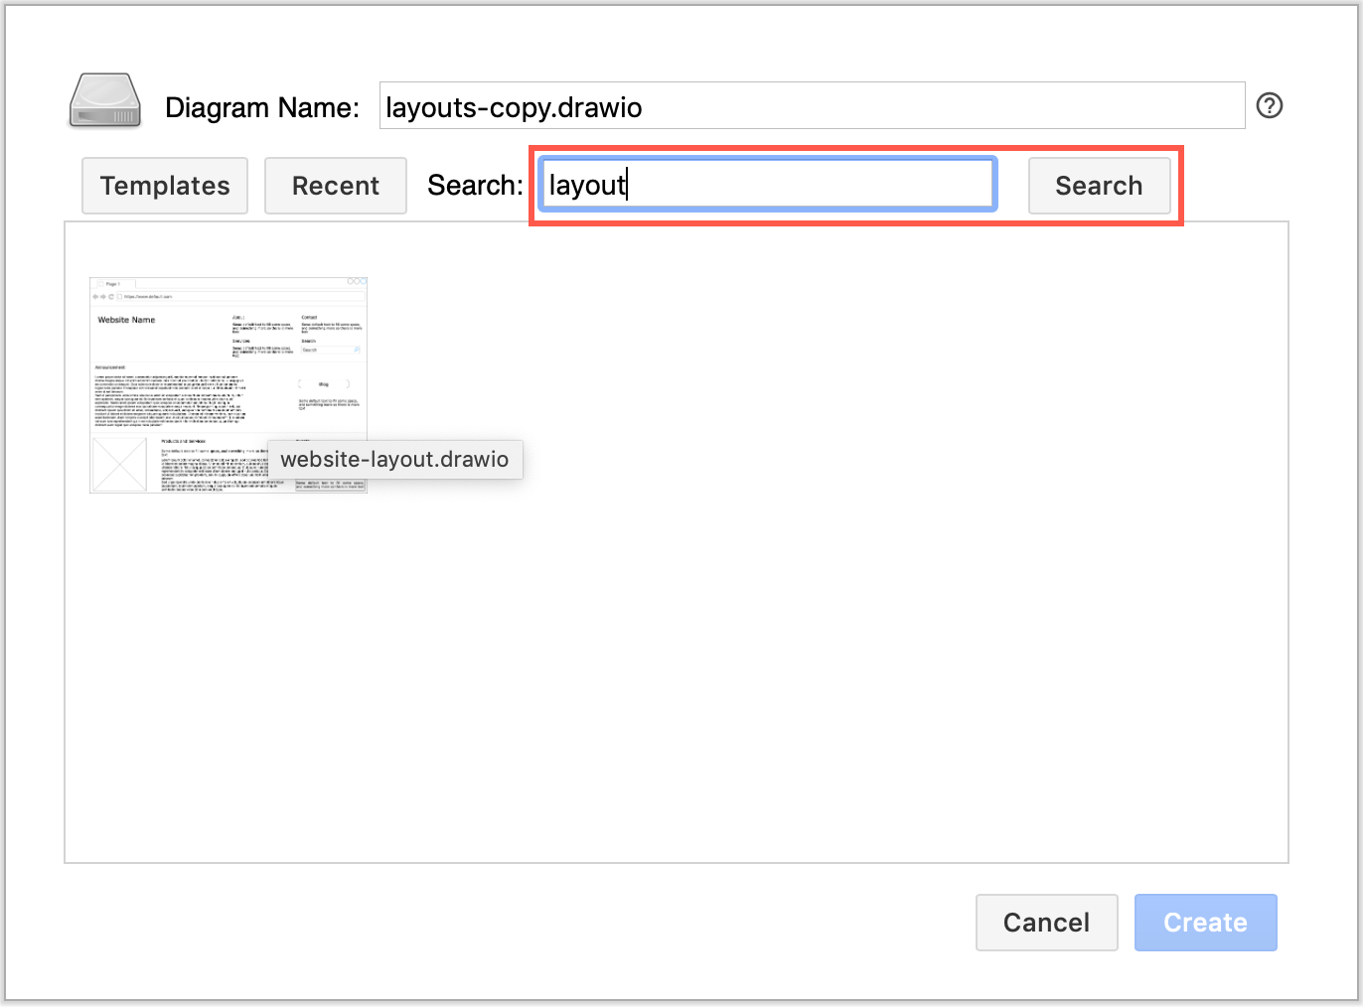Click the Search: label beside the query box
The image size is (1363, 1007).
click(474, 185)
